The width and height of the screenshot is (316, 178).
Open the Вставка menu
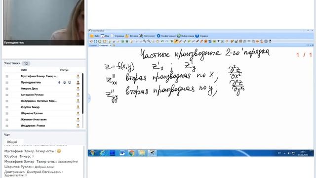click(132, 36)
